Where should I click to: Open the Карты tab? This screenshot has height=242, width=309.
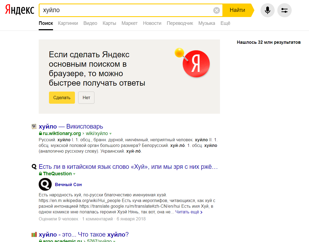109,23
